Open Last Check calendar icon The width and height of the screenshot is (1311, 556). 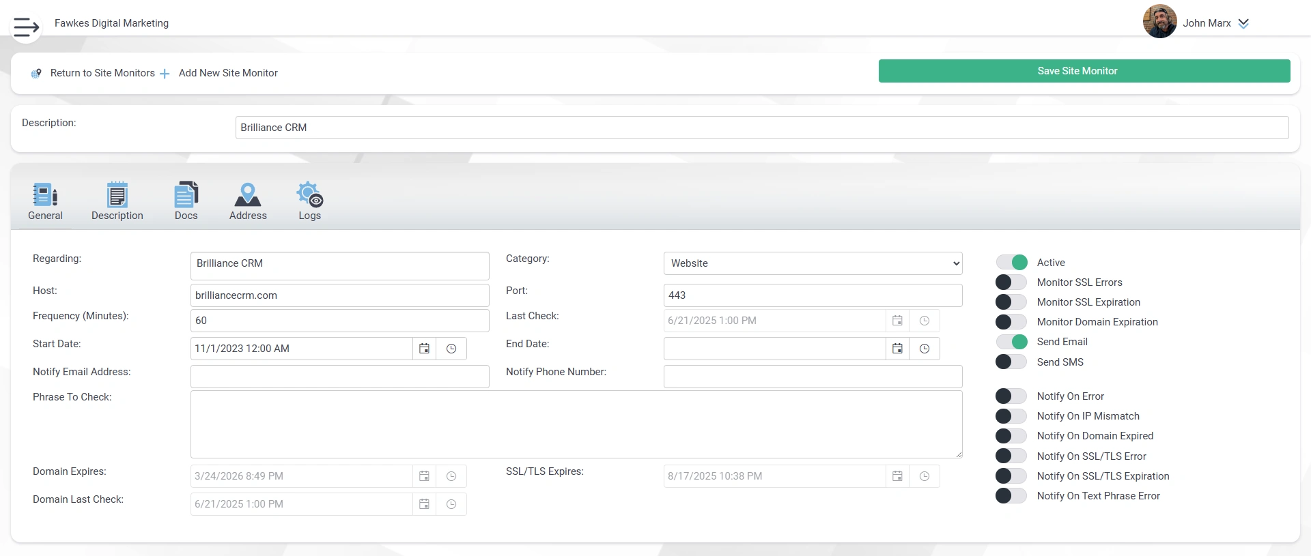coord(897,321)
